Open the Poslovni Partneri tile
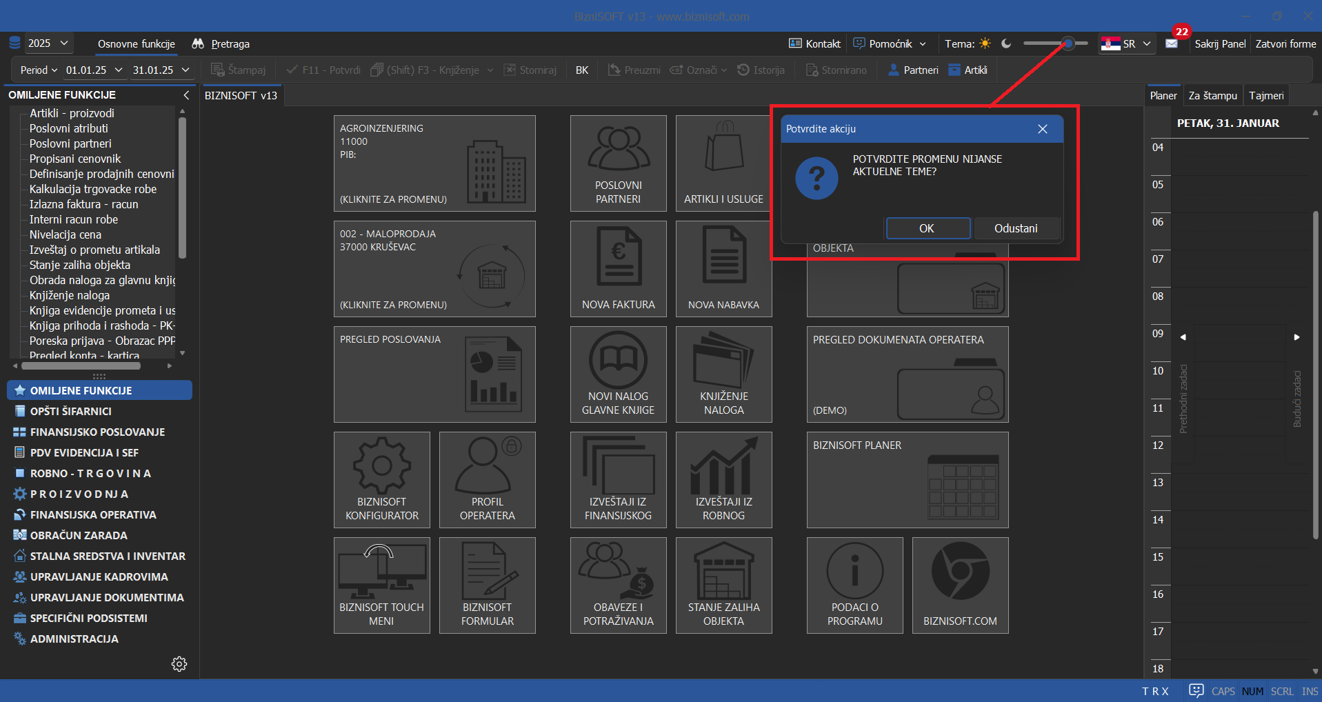The image size is (1322, 702). coord(618,163)
